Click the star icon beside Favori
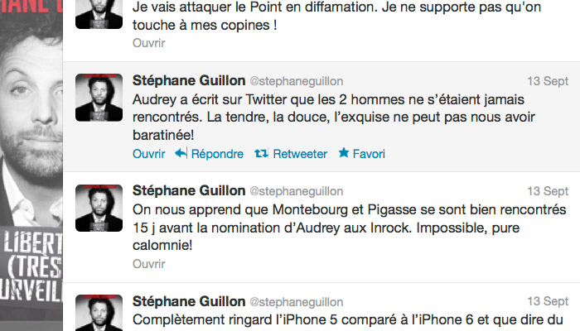 [x=345, y=154]
